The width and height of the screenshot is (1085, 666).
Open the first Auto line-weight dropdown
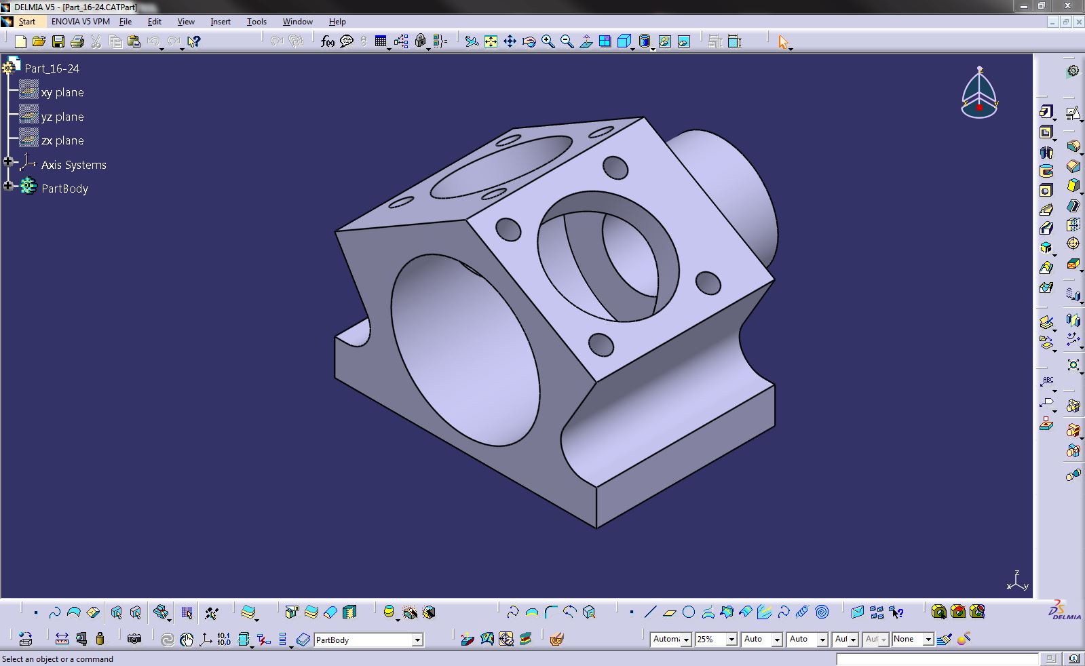pyautogui.click(x=777, y=640)
